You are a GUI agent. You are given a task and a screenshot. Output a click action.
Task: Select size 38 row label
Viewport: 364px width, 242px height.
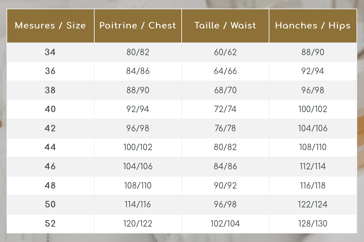click(50, 90)
